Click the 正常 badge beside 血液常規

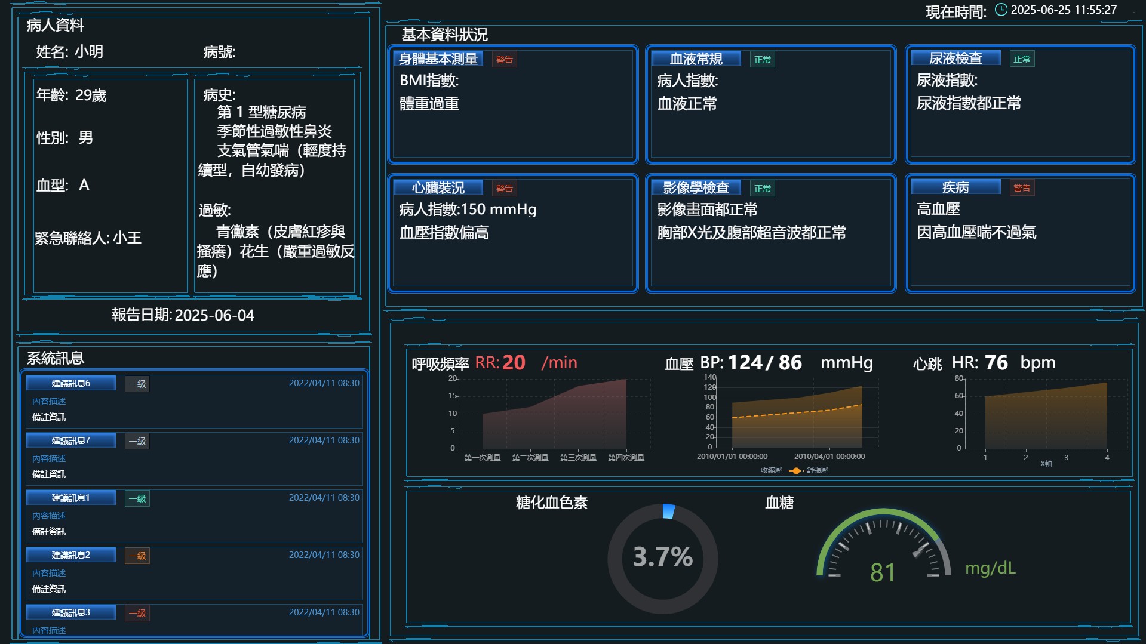[762, 60]
